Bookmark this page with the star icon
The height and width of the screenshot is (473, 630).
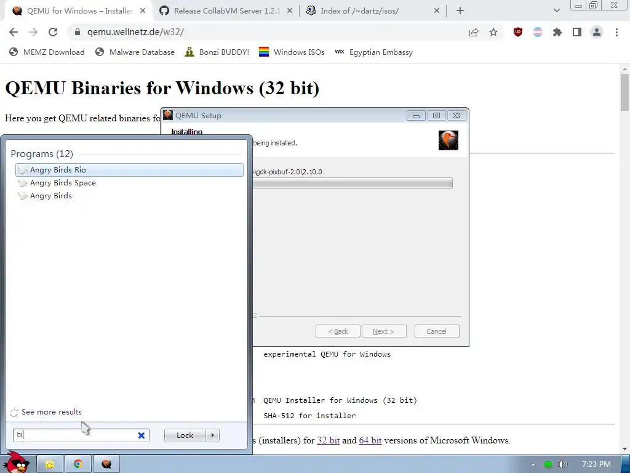[x=493, y=32]
